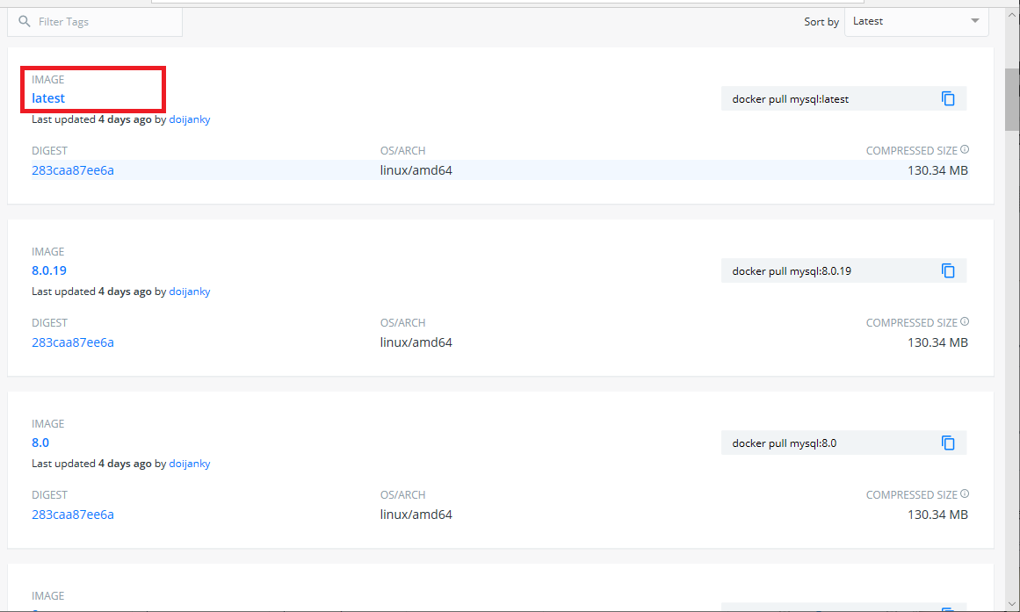Click the search magnifier icon in Filter Tags
Viewport: 1020px width, 612px height.
click(x=24, y=21)
